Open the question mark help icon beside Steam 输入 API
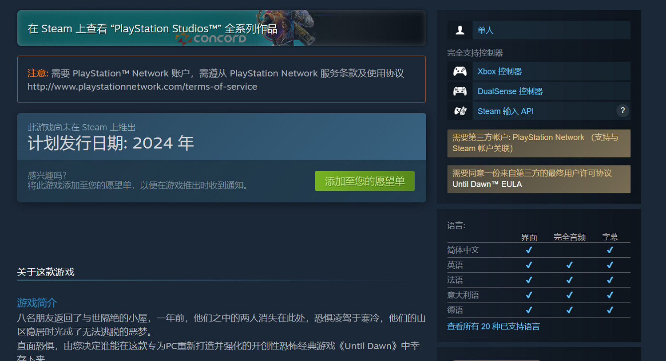This screenshot has width=666, height=361. coord(622,111)
